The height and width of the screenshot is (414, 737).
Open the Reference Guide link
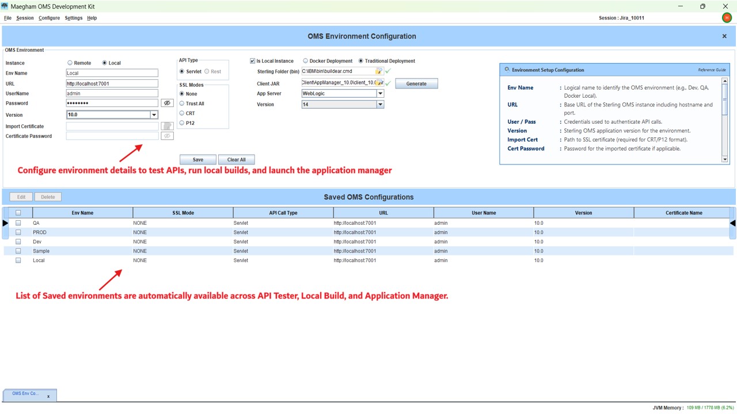coord(712,69)
